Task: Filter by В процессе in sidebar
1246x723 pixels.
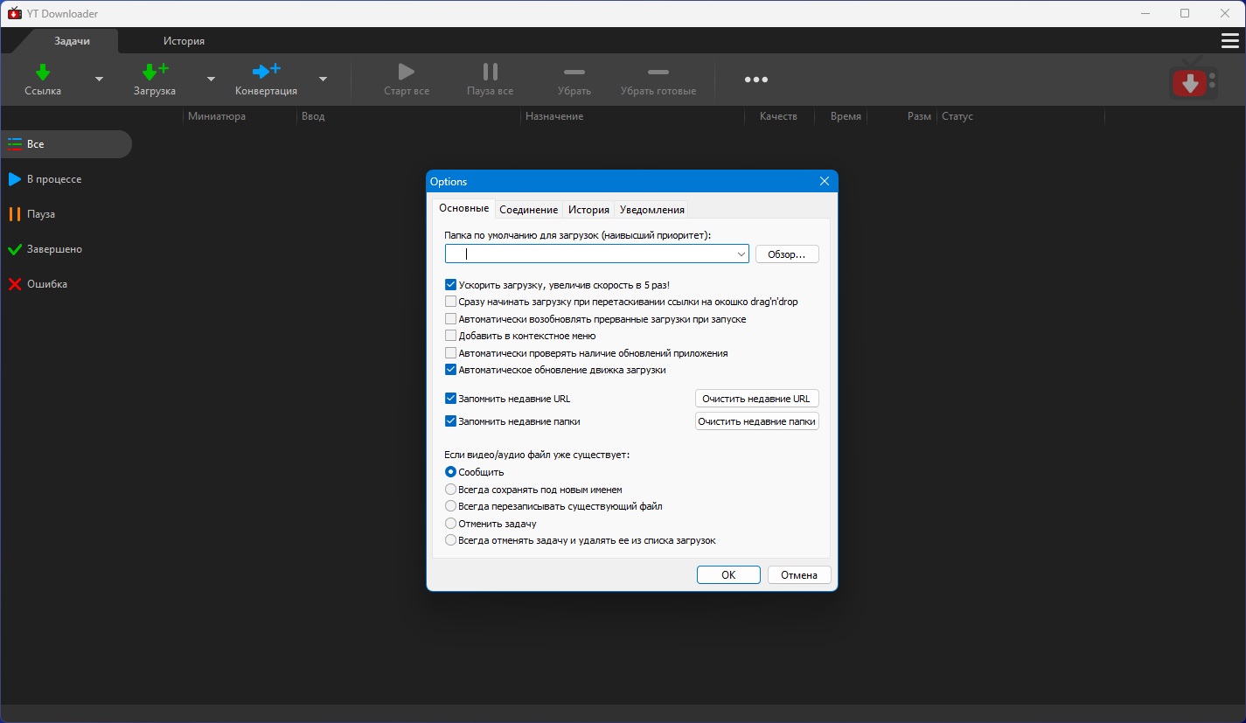Action: [x=66, y=179]
